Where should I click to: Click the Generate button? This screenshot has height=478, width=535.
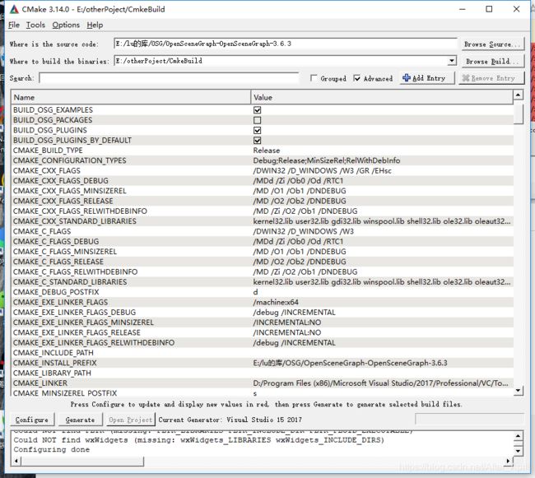[80, 420]
